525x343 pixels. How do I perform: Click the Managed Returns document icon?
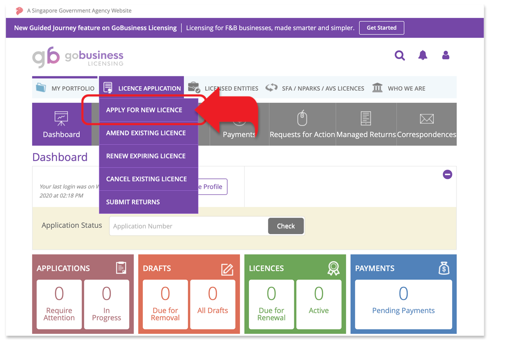point(366,118)
